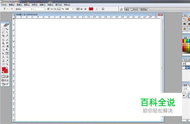190x124 pixels.
Task: Click the background color swatch
Action: (7, 72)
